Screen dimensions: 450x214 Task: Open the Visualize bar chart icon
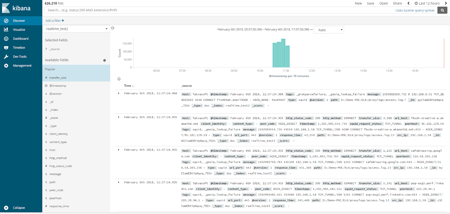tap(6, 29)
